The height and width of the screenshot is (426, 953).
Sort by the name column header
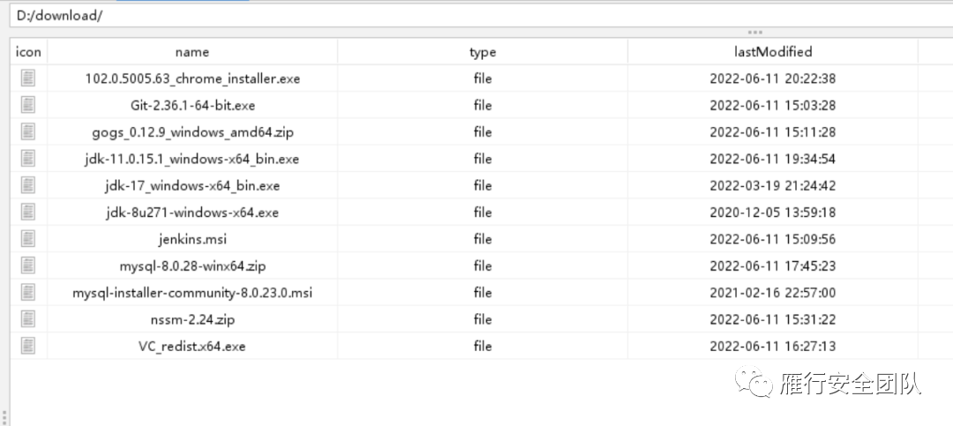point(192,52)
